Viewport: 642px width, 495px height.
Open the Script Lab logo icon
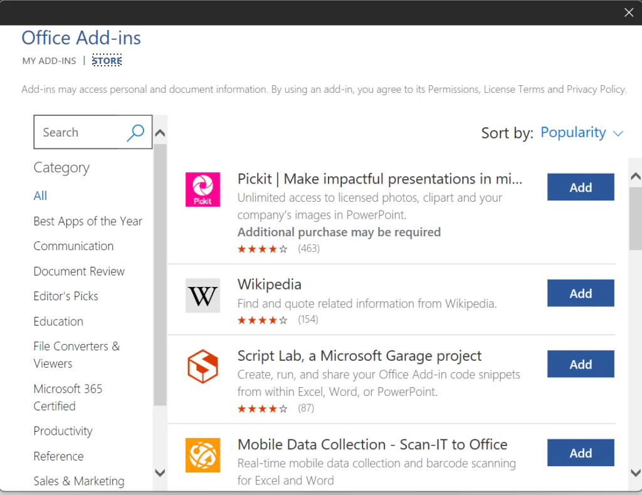coord(203,366)
